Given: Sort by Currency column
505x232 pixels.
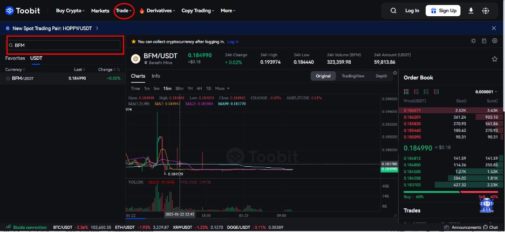Looking at the screenshot, I should click(15, 70).
